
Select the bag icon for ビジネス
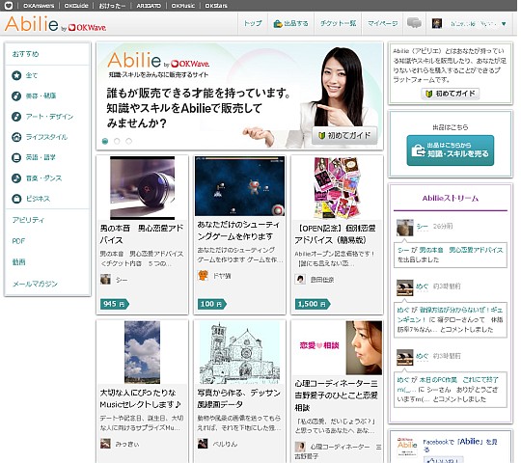pyautogui.click(x=16, y=199)
